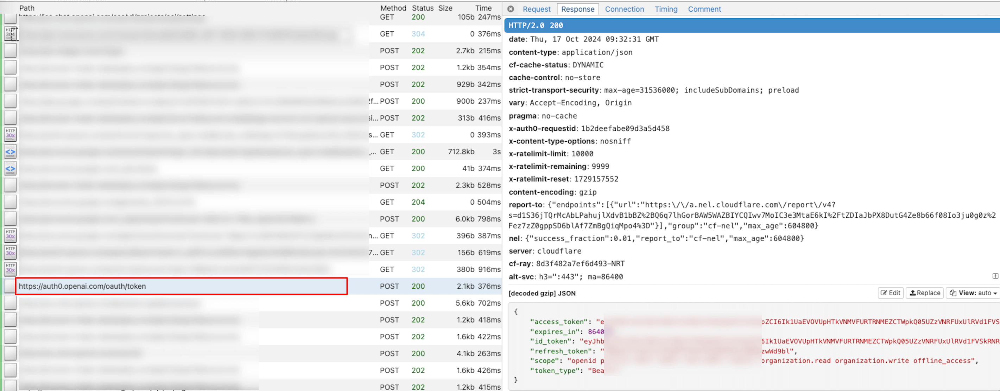Screen dimensions: 1000x391
Task: Click the resource icon of the 313b POST row
Action: pos(11,118)
